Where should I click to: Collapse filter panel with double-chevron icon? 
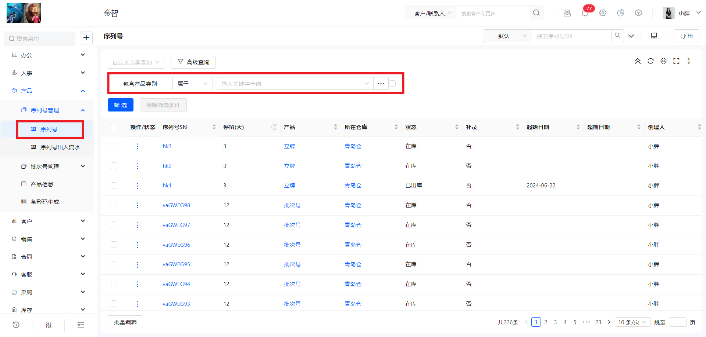pos(638,61)
